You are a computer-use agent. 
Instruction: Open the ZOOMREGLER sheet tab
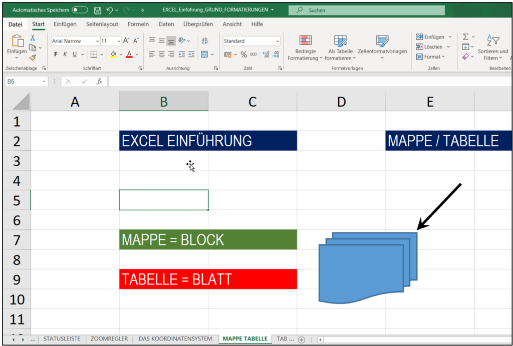[x=109, y=339]
